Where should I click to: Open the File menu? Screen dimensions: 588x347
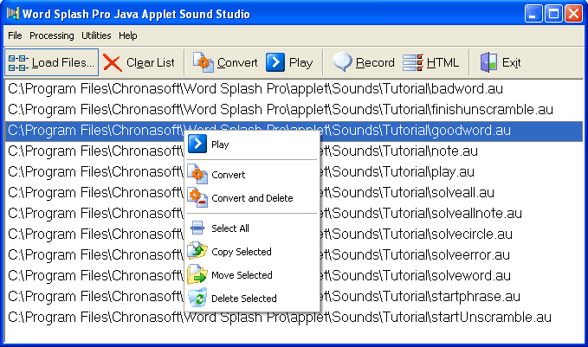coord(15,35)
